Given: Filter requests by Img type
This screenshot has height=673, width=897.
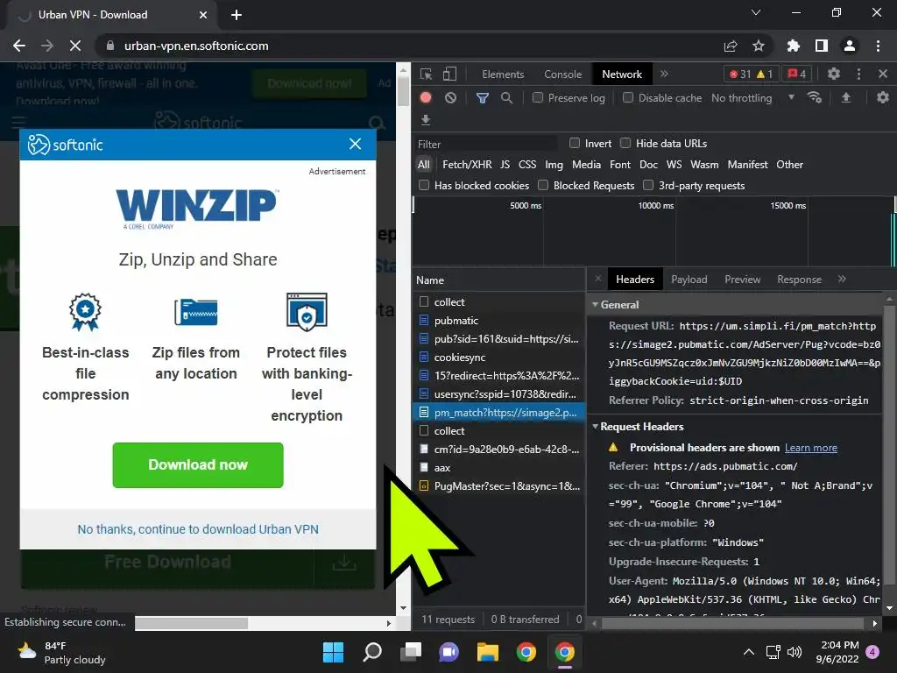Looking at the screenshot, I should coord(554,164).
